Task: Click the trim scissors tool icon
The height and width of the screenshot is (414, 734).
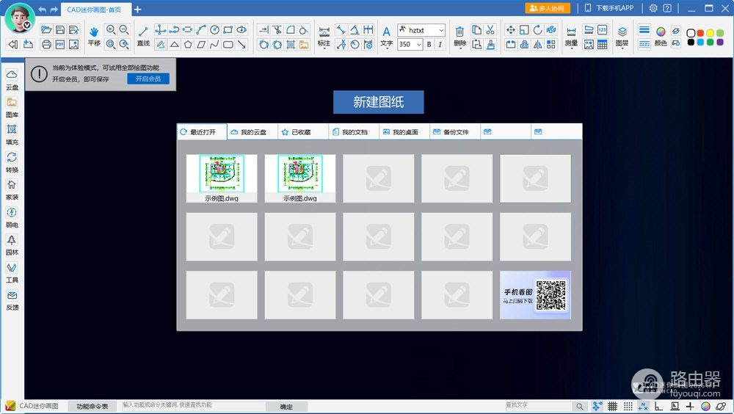Action: pos(277,30)
